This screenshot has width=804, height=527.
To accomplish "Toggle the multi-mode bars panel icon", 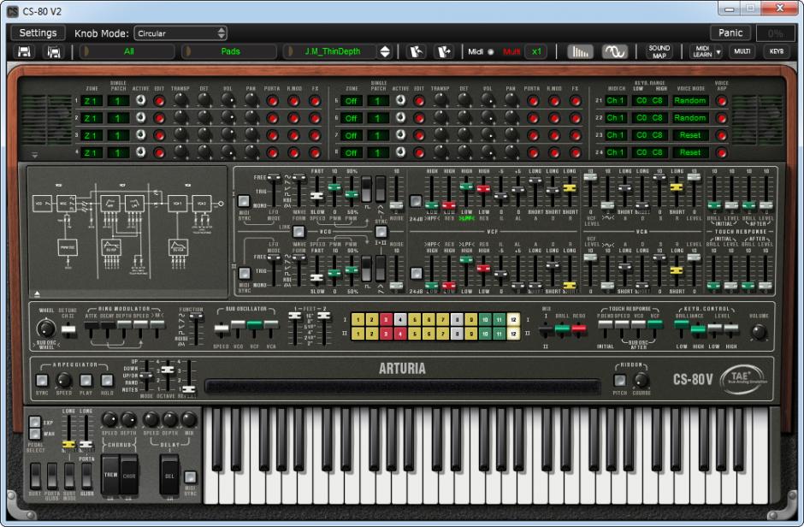I will pyautogui.click(x=580, y=51).
